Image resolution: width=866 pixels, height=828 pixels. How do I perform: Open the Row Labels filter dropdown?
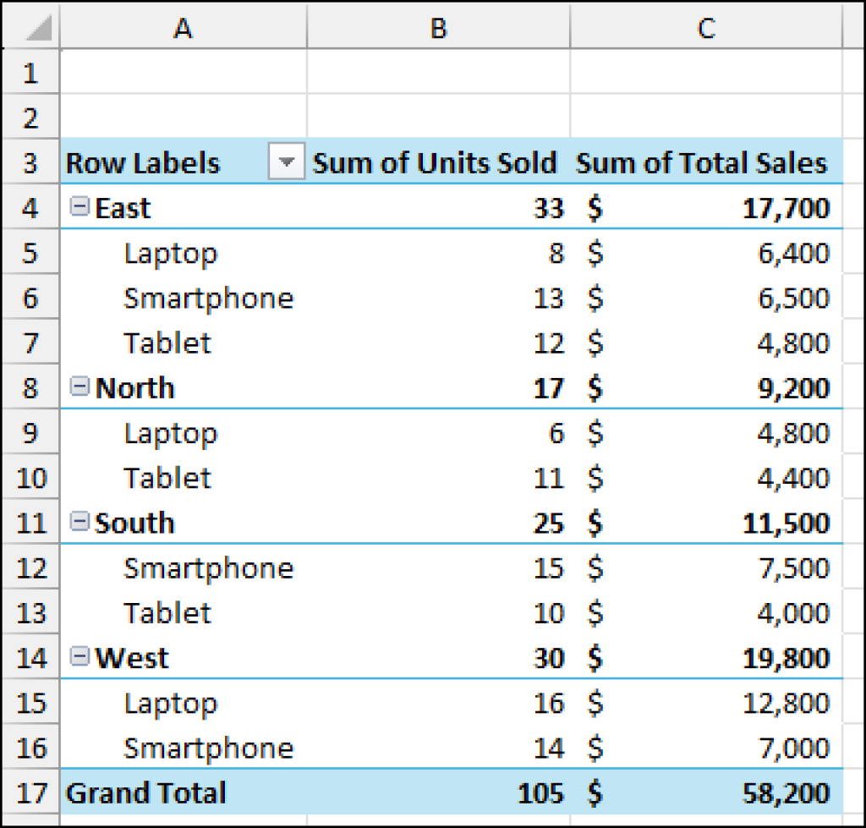point(286,162)
